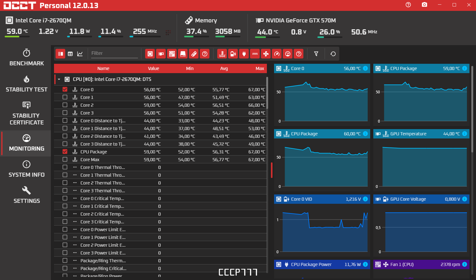Go to System Info section

click(27, 169)
